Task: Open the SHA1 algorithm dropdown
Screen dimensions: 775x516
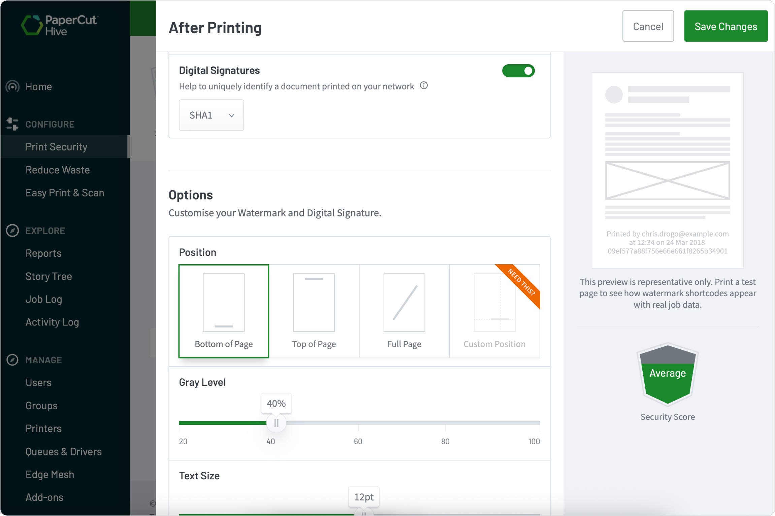Action: point(211,115)
